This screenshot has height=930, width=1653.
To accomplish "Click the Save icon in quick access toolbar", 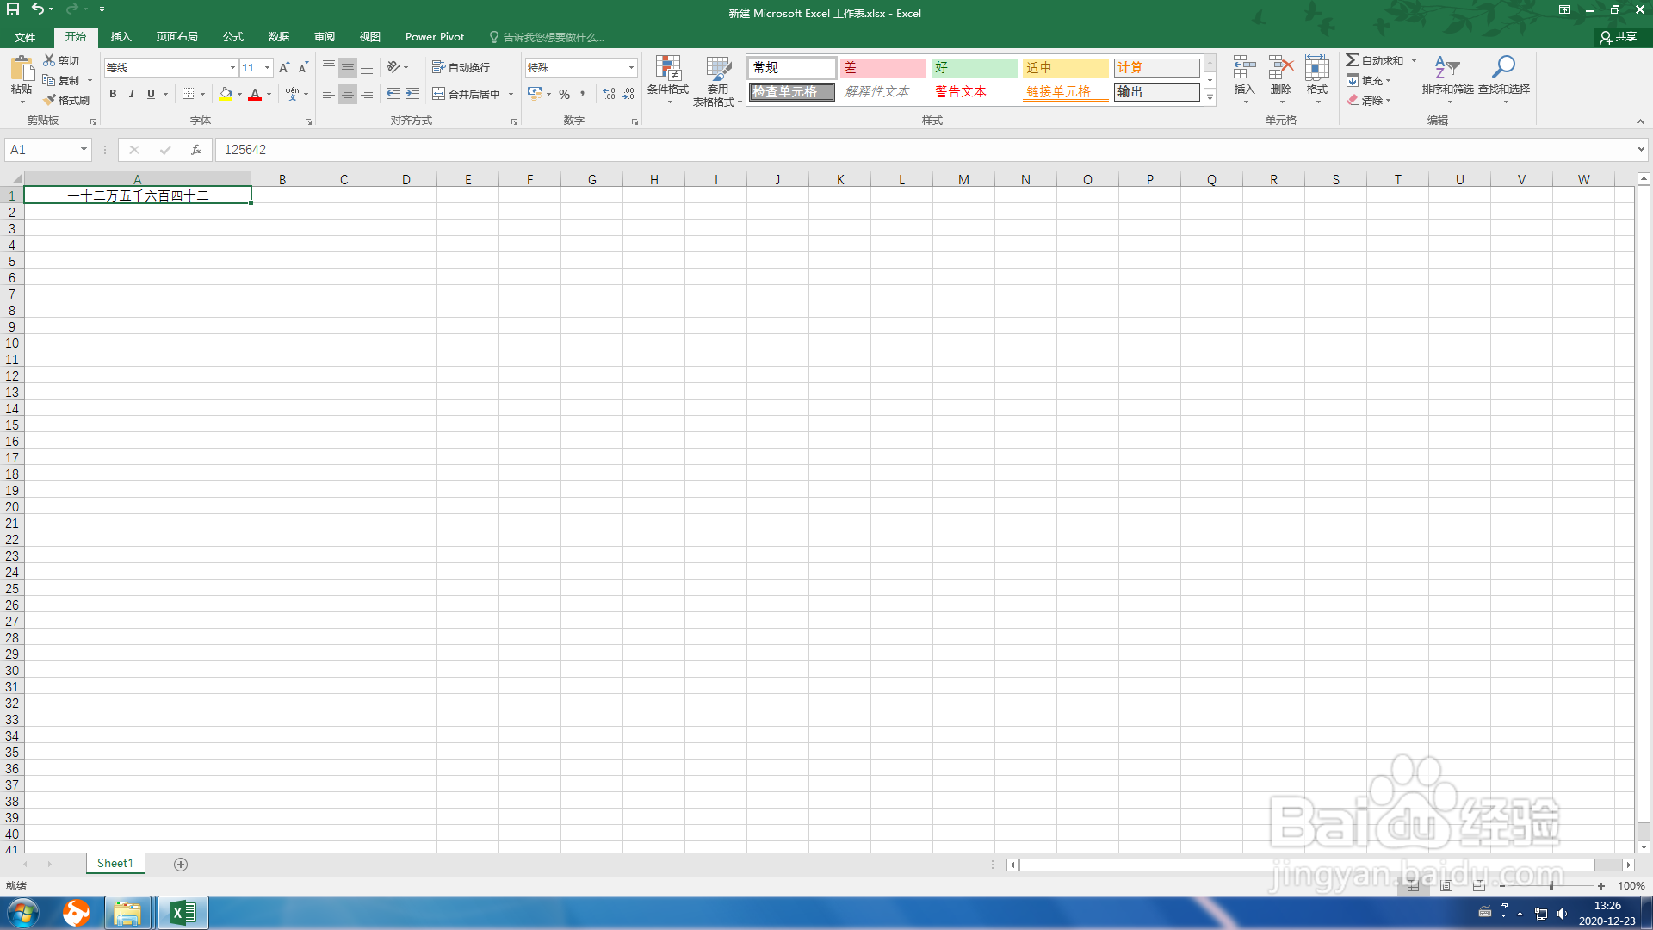I will click(x=13, y=9).
